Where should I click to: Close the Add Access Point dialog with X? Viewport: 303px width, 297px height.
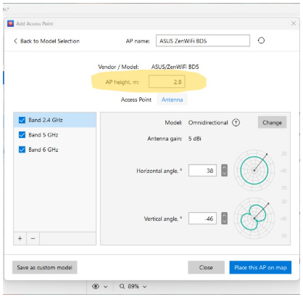[x=294, y=23]
